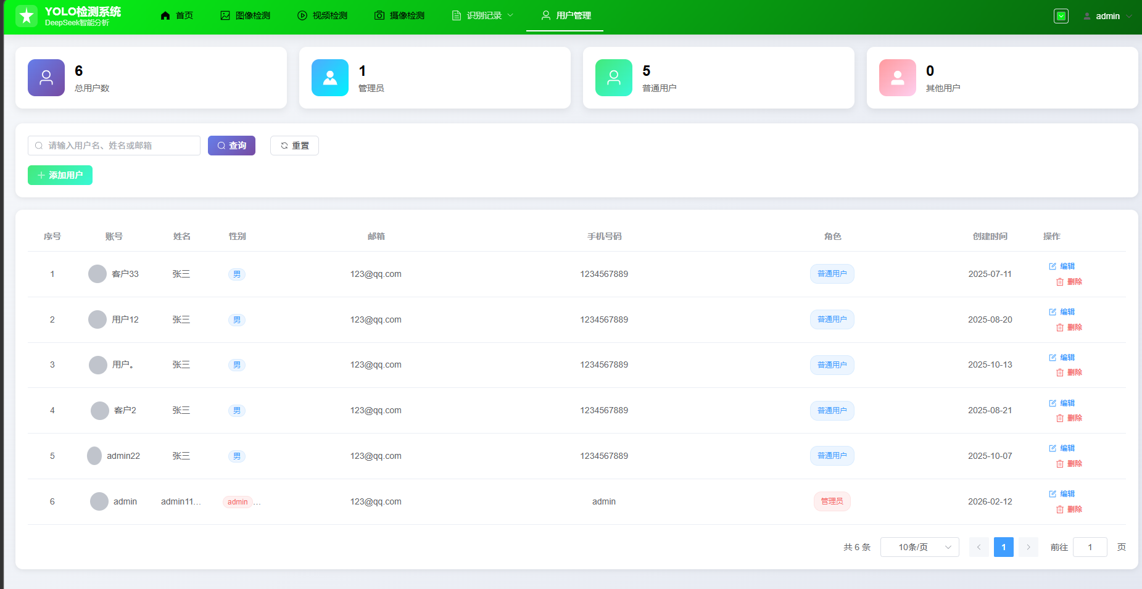
Task: Click the date 2026-02-12 cell
Action: click(x=990, y=501)
